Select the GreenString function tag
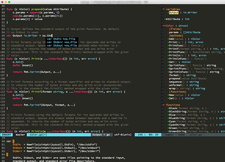This screenshot has width=225, height=162. pyautogui.click(x=197, y=131)
